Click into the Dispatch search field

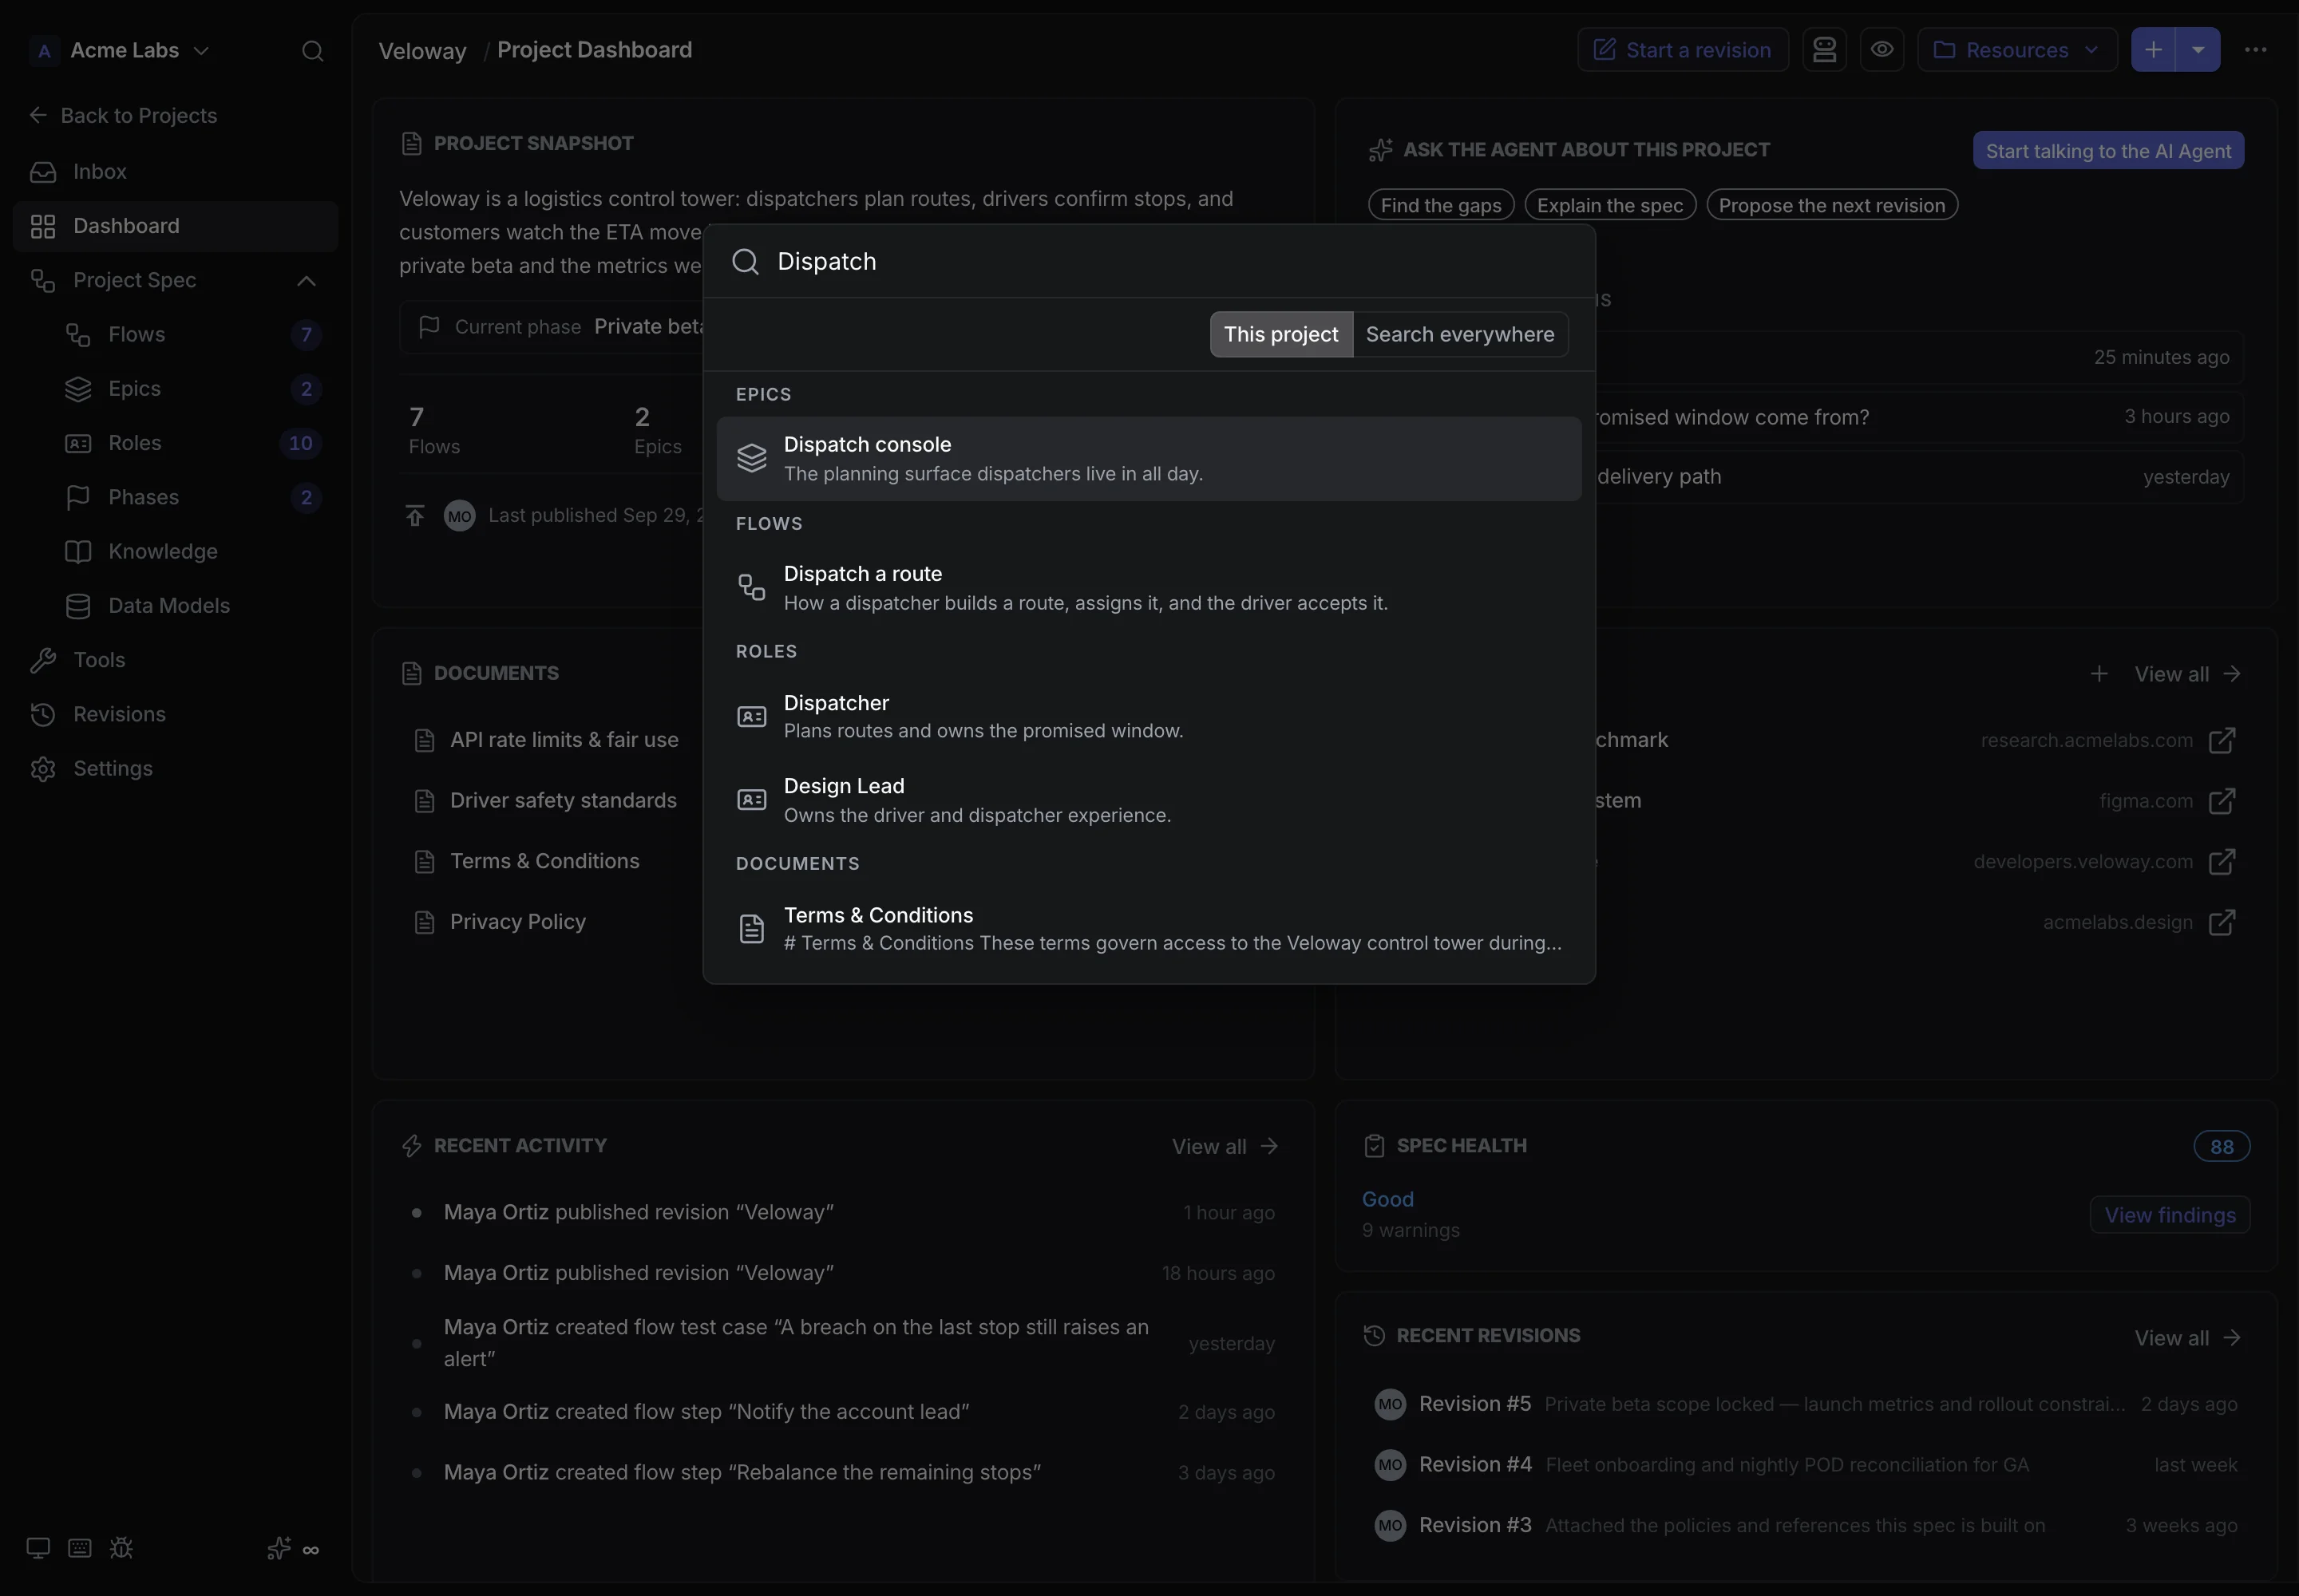[1149, 261]
